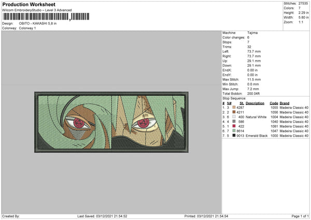
Task: Click the 'Color changes:' label
Action: 233,37
